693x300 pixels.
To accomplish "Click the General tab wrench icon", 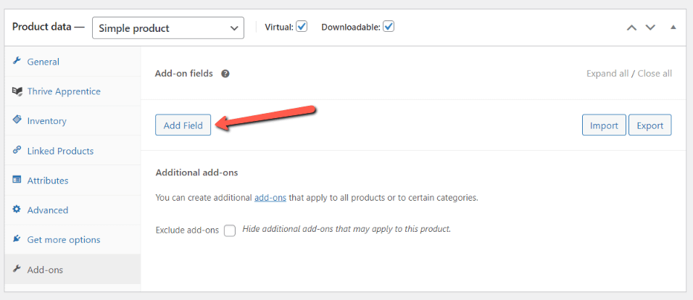I will (17, 62).
